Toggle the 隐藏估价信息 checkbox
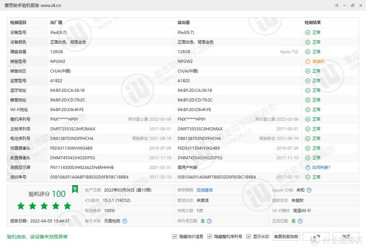366x249 pixels. tap(174, 236)
